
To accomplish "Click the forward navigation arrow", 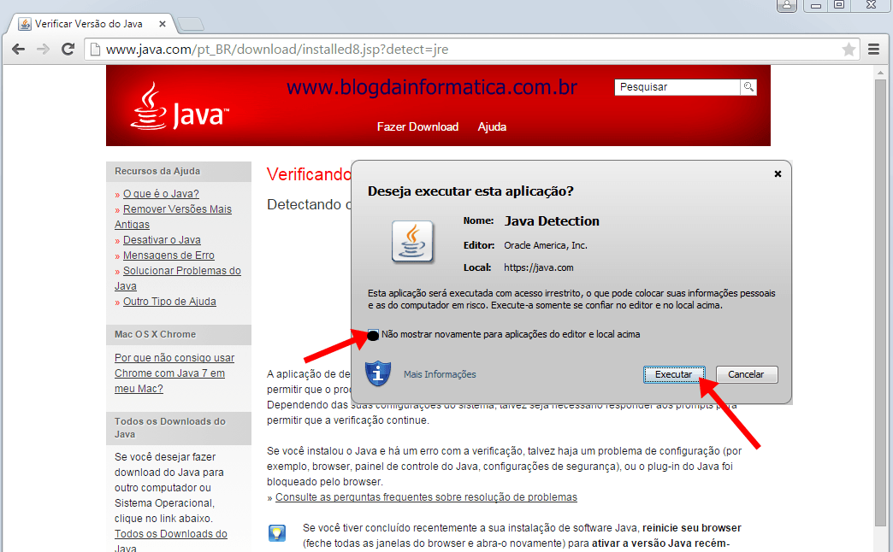I will point(43,50).
